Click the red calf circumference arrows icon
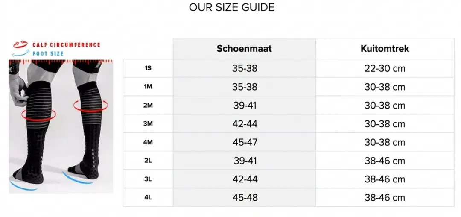 coord(20,45)
